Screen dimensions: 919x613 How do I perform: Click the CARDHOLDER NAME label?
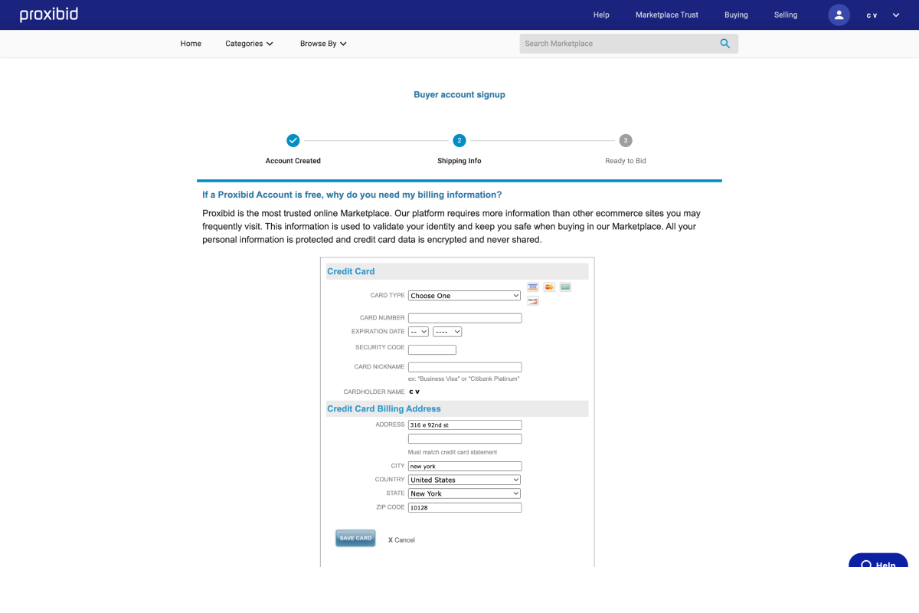tap(374, 392)
